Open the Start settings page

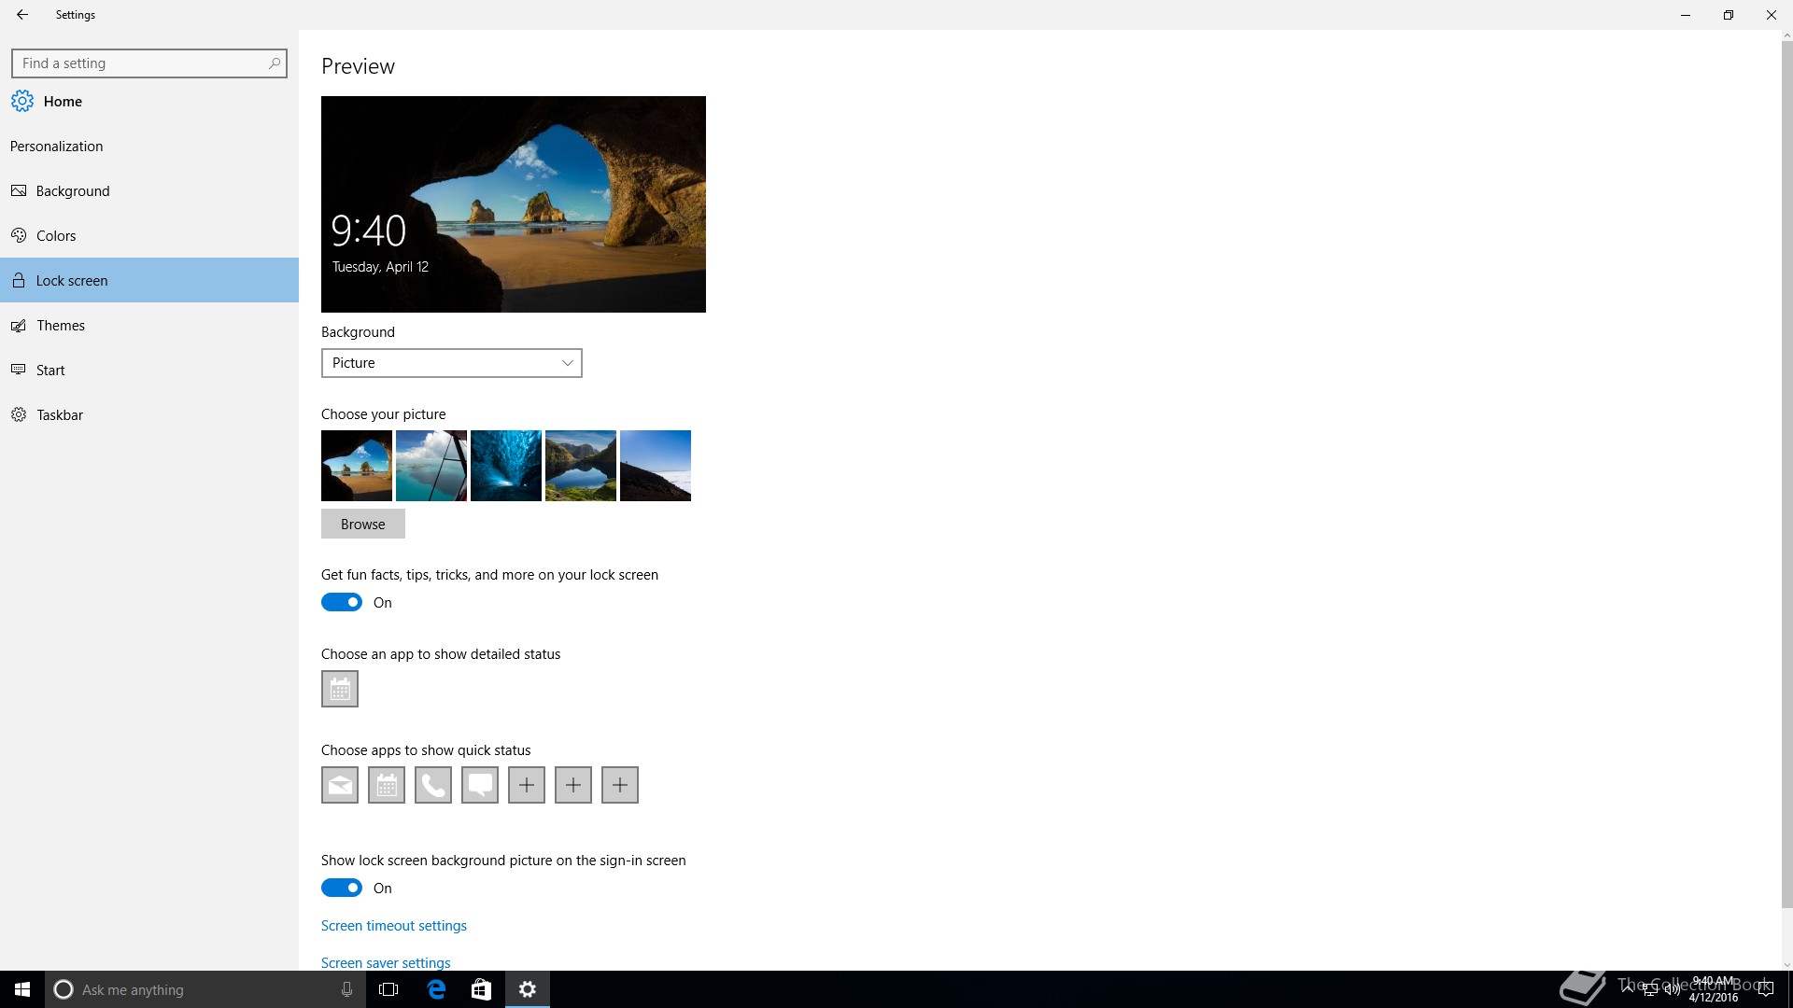coord(149,370)
